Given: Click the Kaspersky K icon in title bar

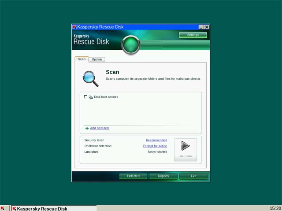Looking at the screenshot, I should pos(74,27).
